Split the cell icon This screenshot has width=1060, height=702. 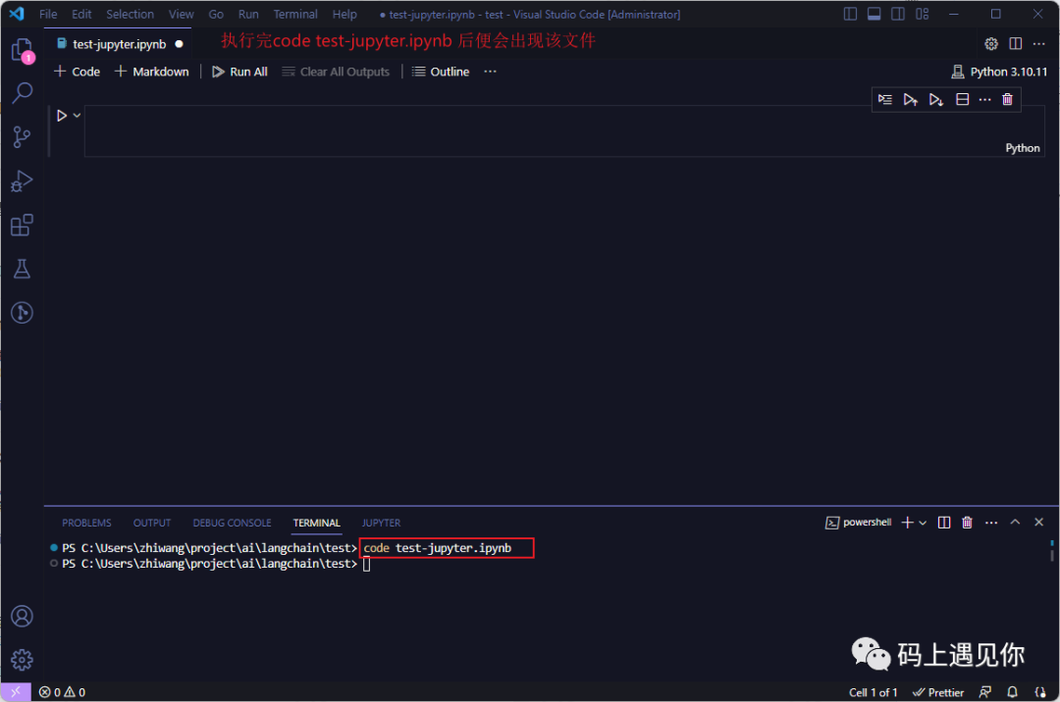963,99
